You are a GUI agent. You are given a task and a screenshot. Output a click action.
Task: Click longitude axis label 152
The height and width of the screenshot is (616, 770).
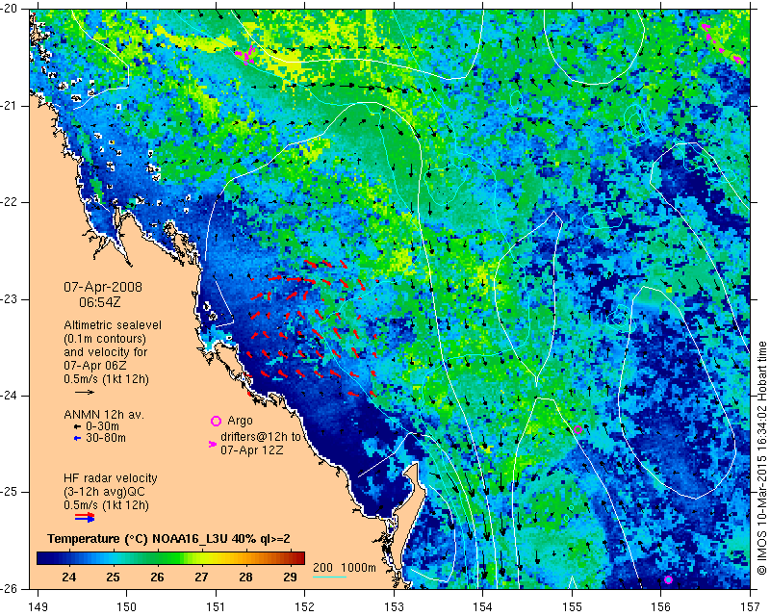tap(304, 607)
